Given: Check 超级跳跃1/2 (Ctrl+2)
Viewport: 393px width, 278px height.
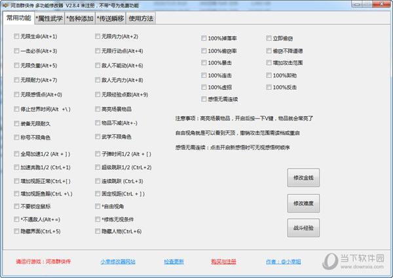Looking at the screenshot, I should [x=98, y=167].
